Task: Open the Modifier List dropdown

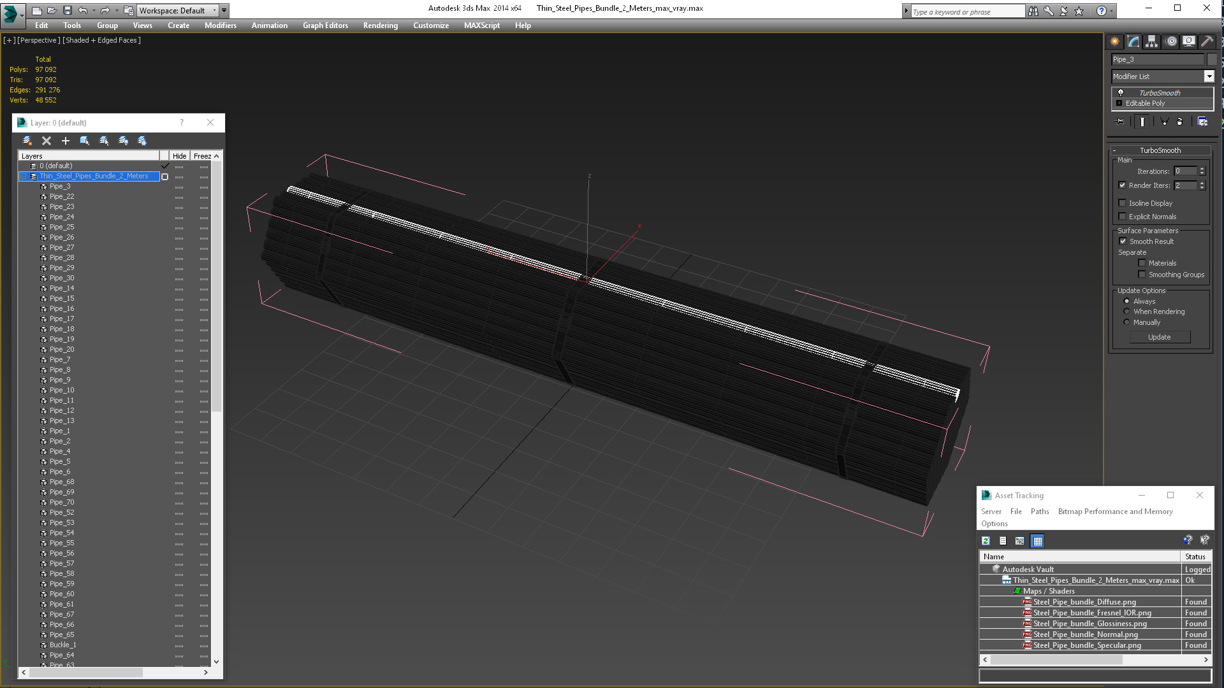Action: pos(1209,76)
